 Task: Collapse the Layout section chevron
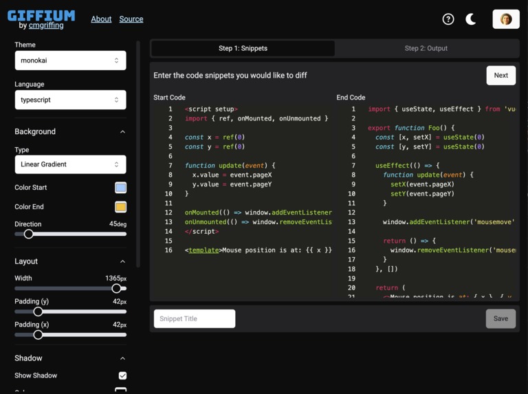122,261
